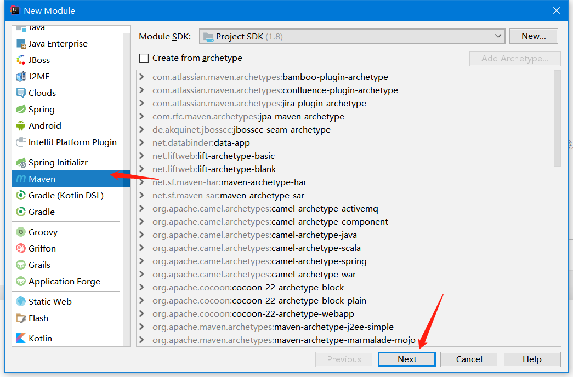The image size is (573, 377).
Task: Choose the IntelliJ Platform Plugin icon
Action: 21,142
